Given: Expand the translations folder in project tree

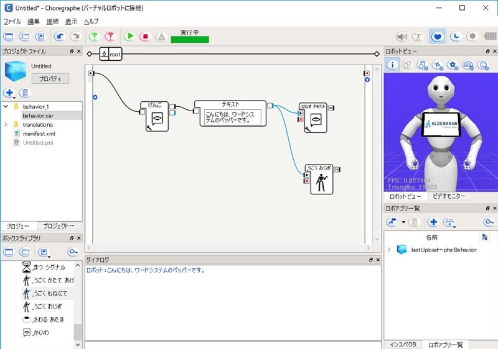Looking at the screenshot, I should click(x=6, y=125).
